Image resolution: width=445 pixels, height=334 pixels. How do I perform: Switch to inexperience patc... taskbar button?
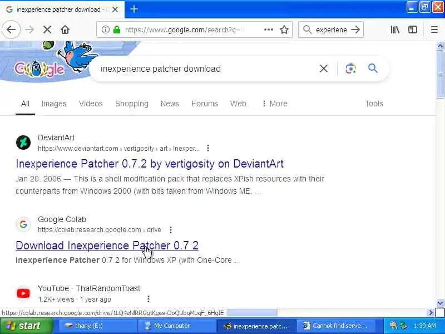256,326
